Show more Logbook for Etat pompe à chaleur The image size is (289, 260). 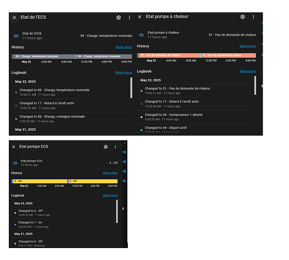tap(248, 71)
